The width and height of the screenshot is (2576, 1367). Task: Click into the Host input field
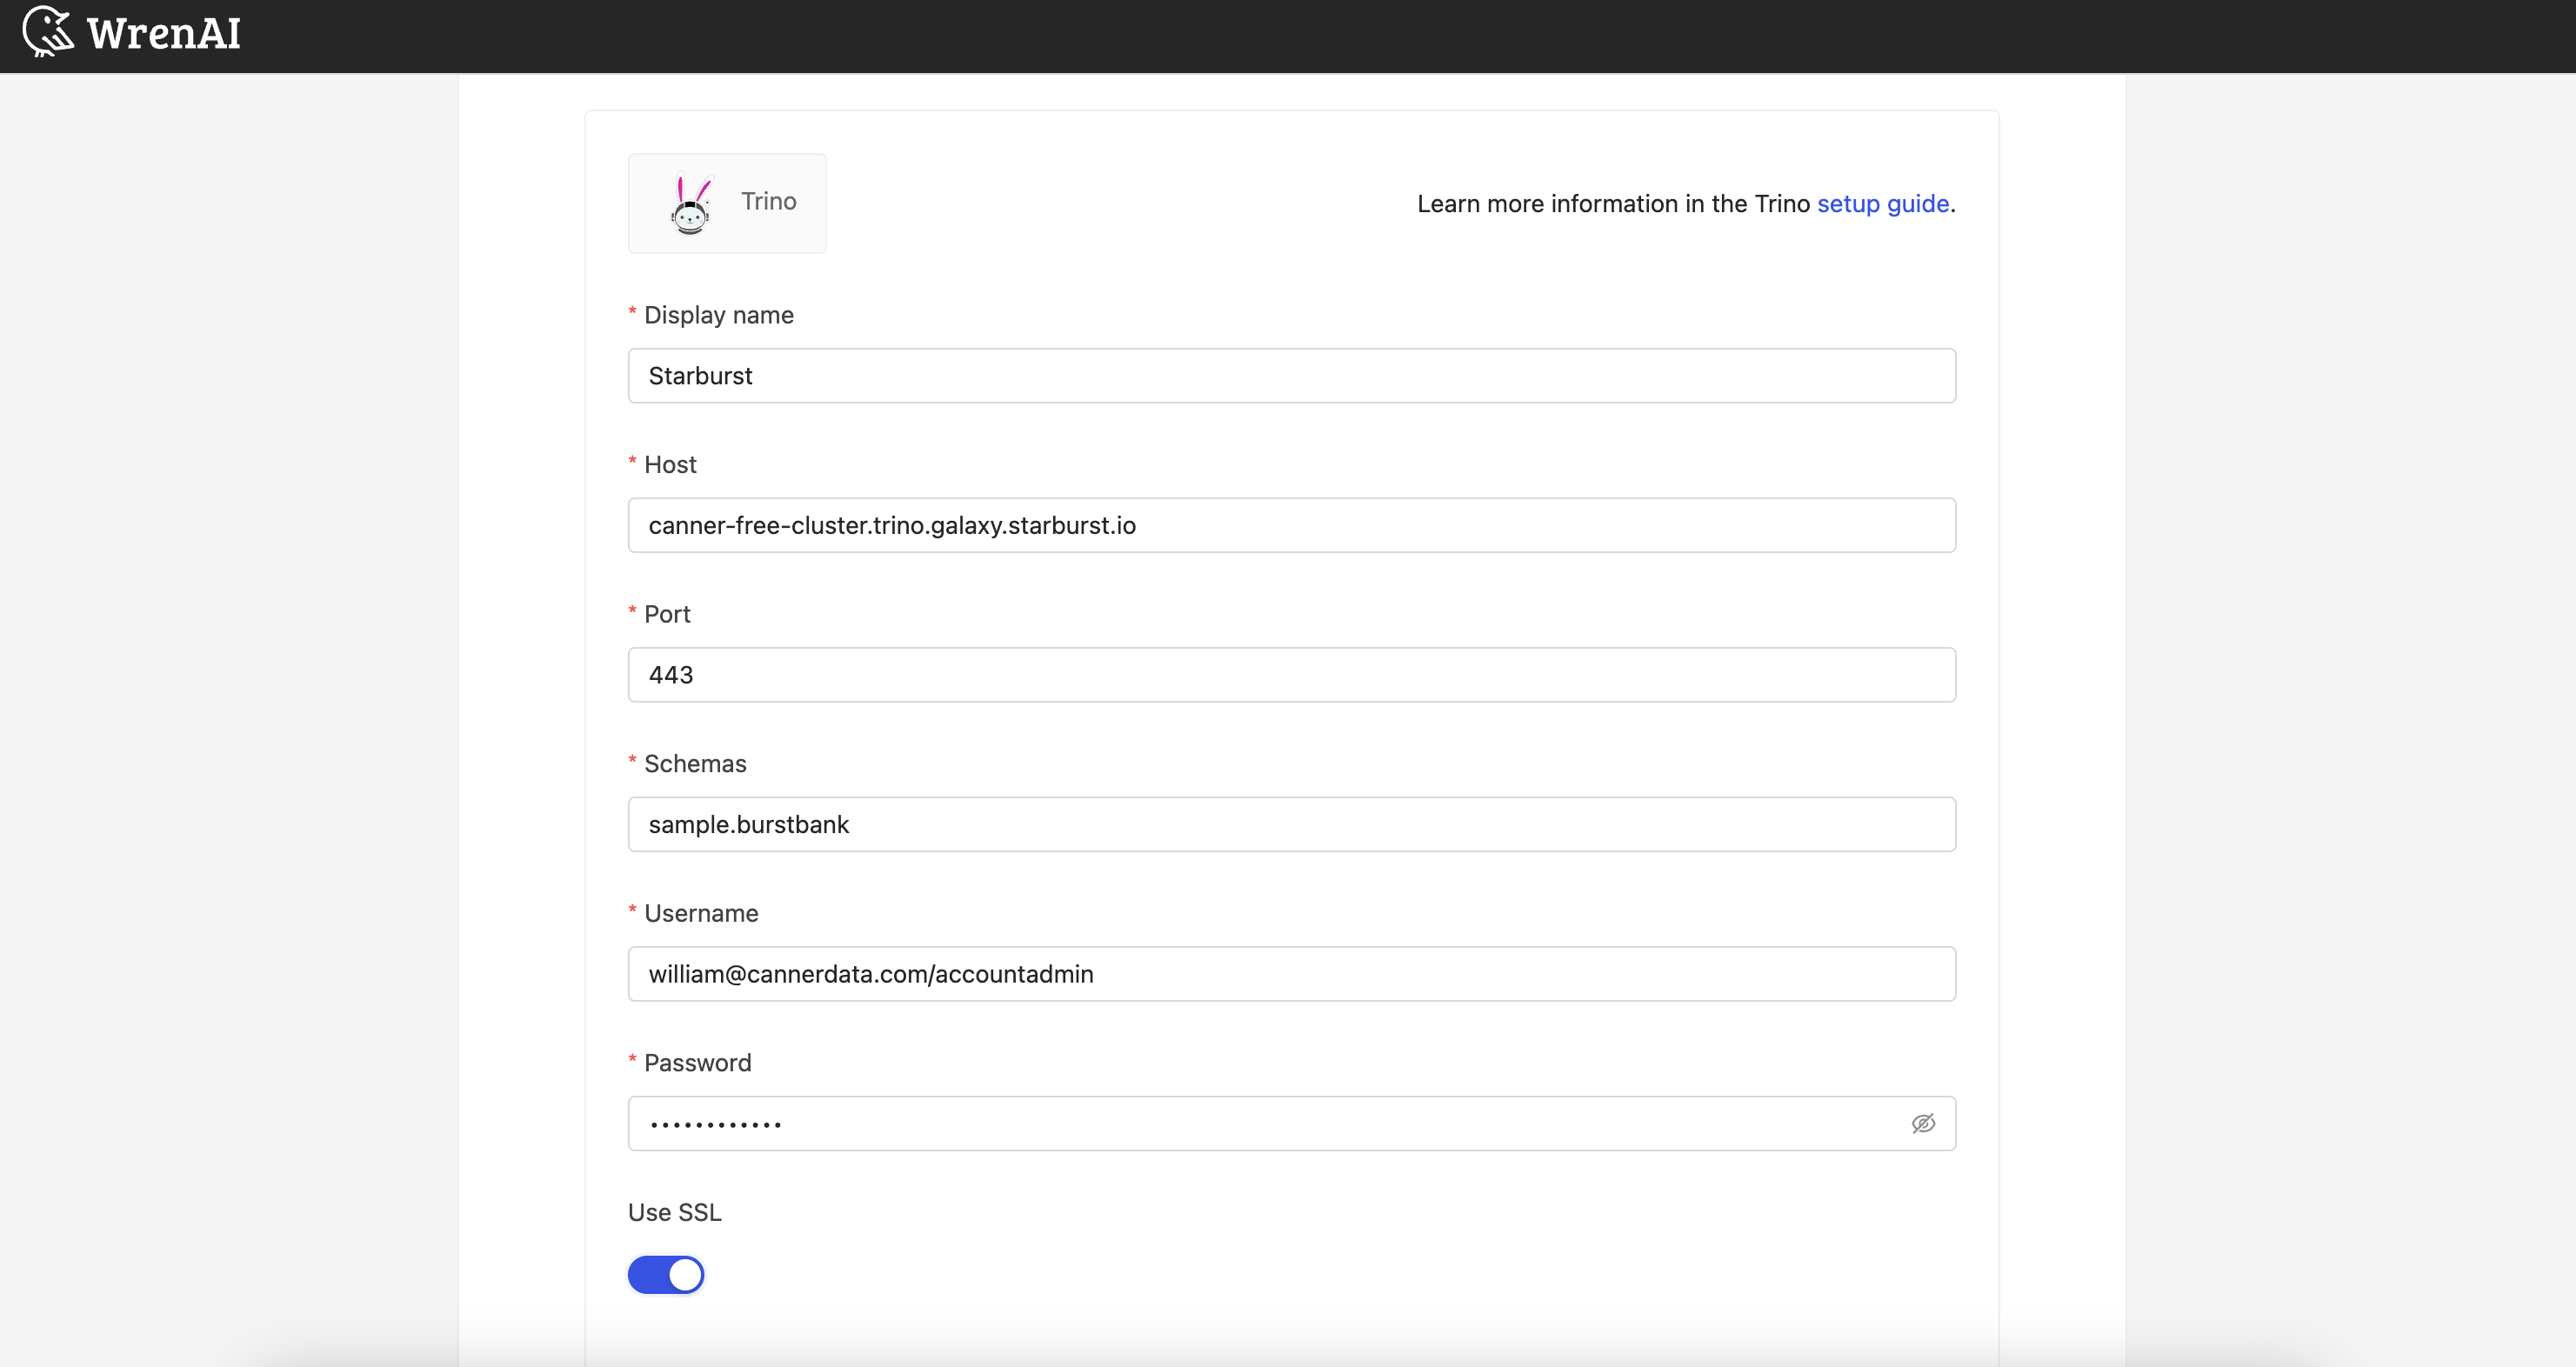click(1291, 525)
